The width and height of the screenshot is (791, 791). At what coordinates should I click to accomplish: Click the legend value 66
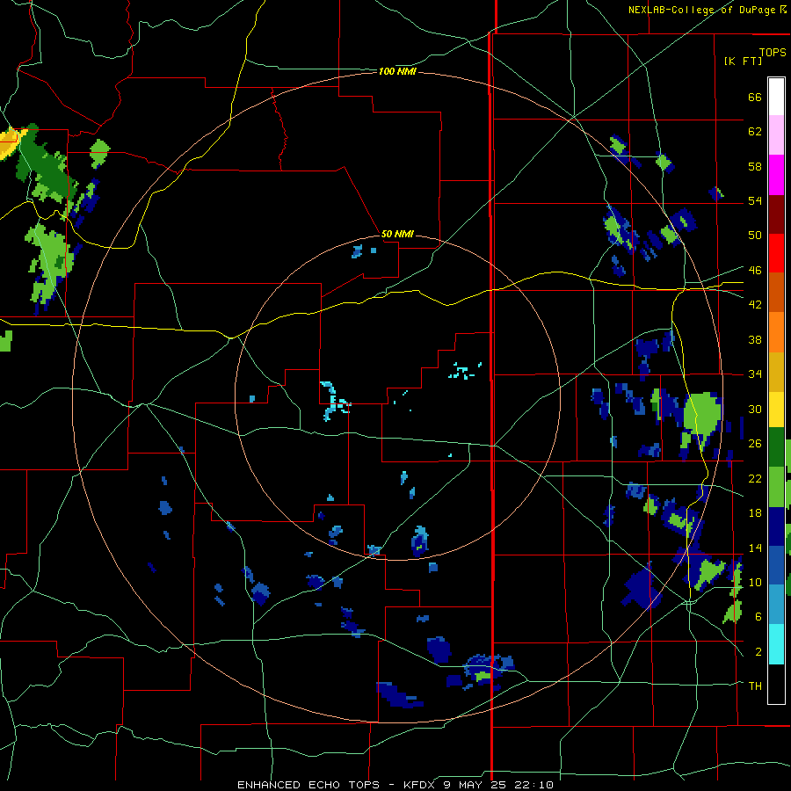[x=755, y=97]
